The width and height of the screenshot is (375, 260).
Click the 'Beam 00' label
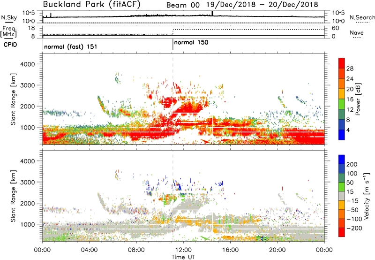tap(183, 5)
